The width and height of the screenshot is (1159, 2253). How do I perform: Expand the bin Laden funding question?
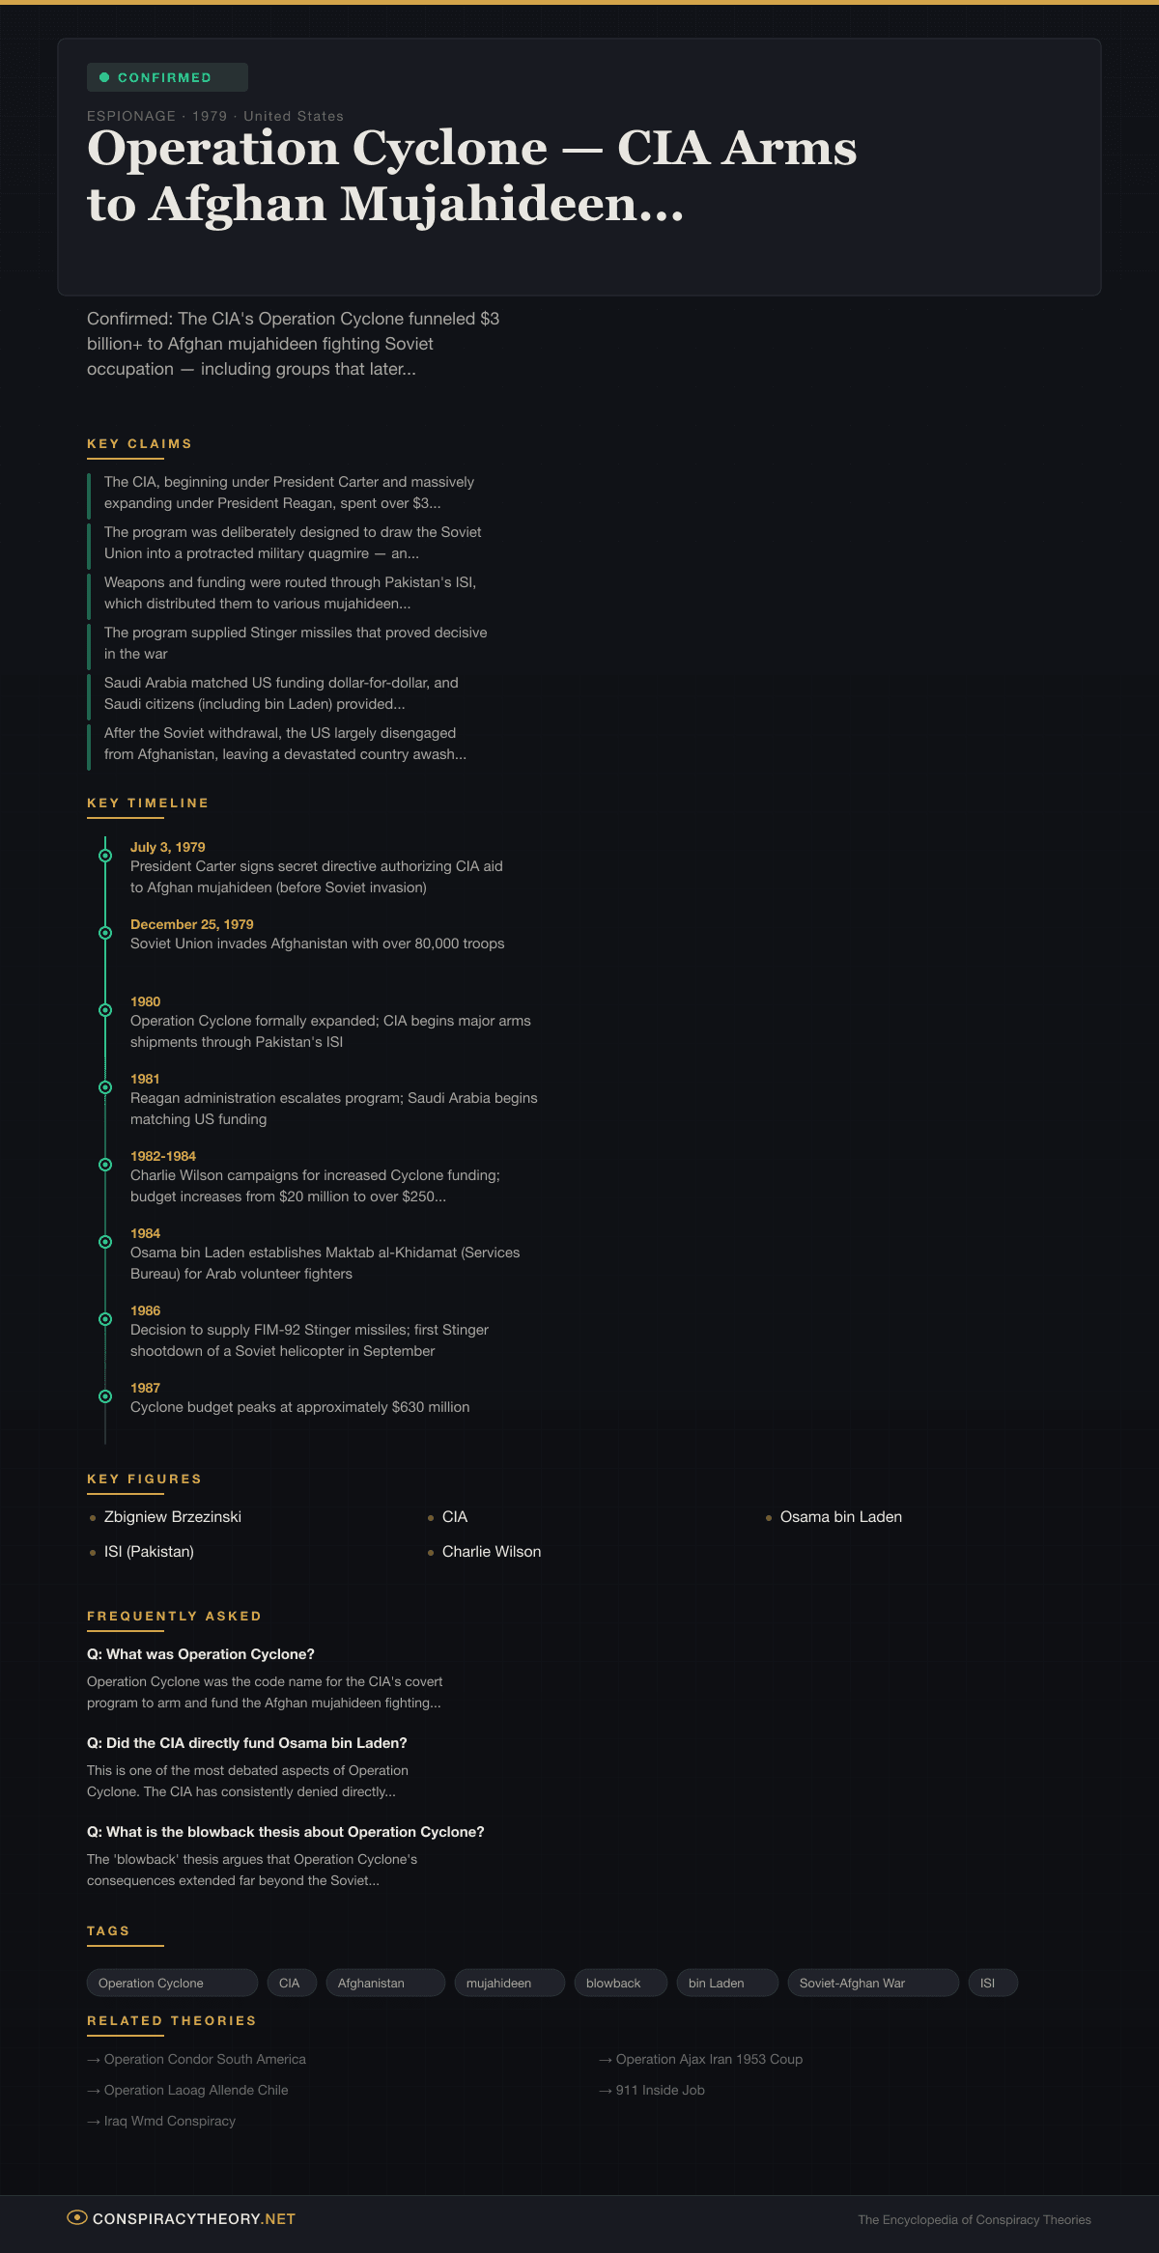coord(247,1743)
